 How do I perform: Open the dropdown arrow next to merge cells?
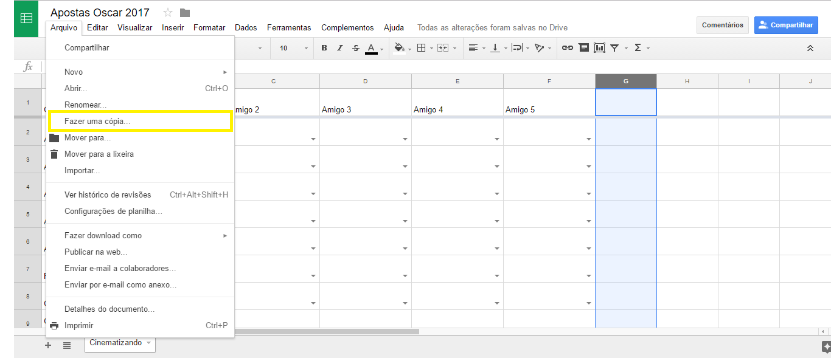[x=454, y=49]
